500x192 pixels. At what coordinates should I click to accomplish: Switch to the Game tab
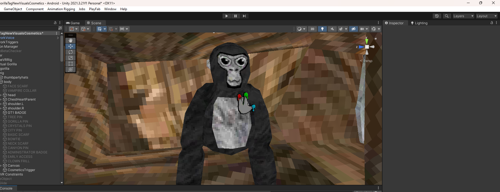click(x=73, y=23)
